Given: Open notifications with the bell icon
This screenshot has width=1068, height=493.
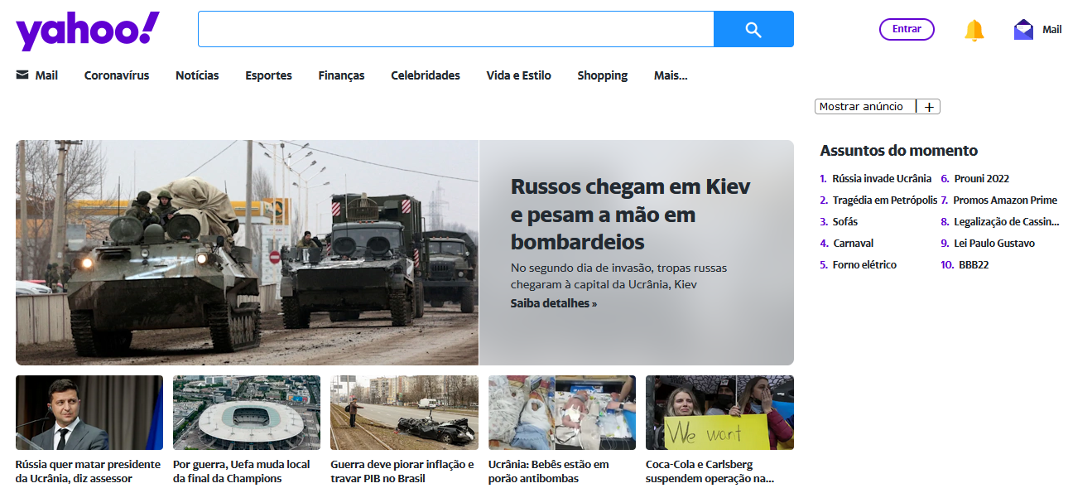Looking at the screenshot, I should [x=974, y=29].
